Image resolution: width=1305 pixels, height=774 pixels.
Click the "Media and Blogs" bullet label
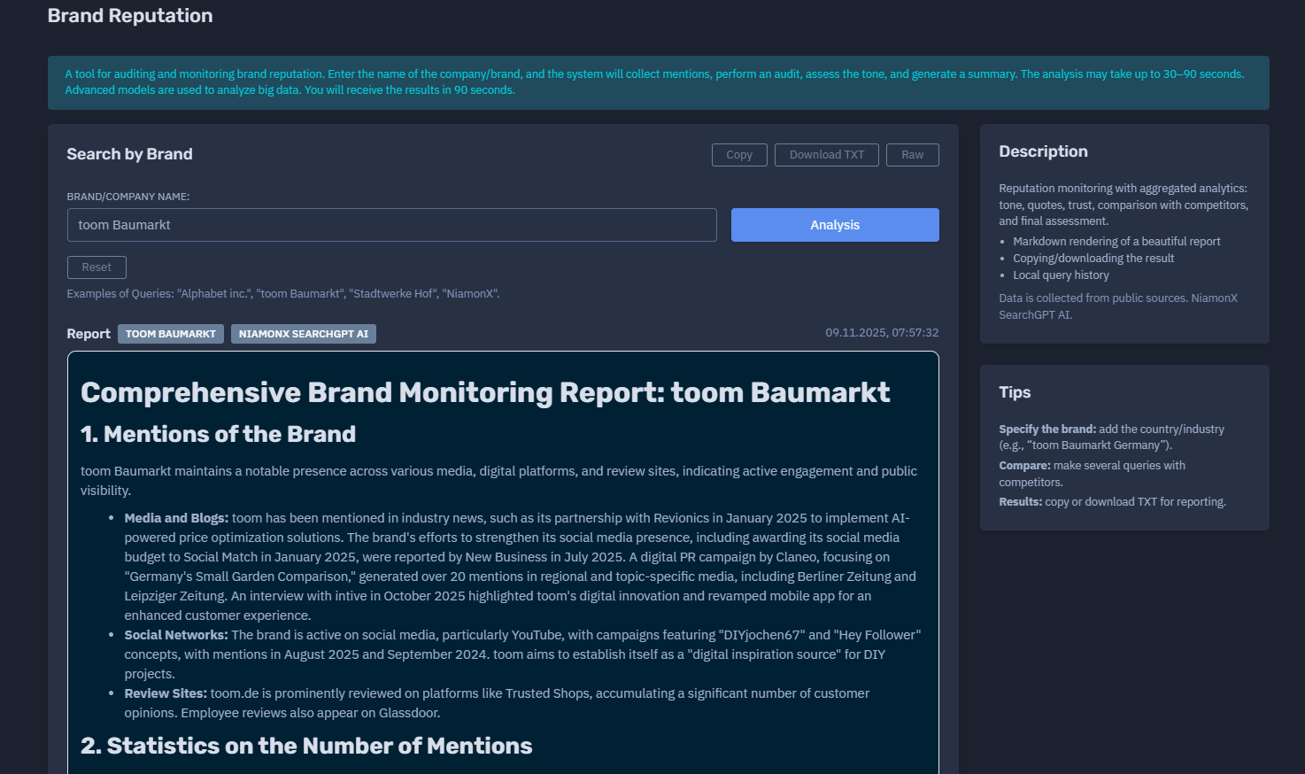(176, 518)
